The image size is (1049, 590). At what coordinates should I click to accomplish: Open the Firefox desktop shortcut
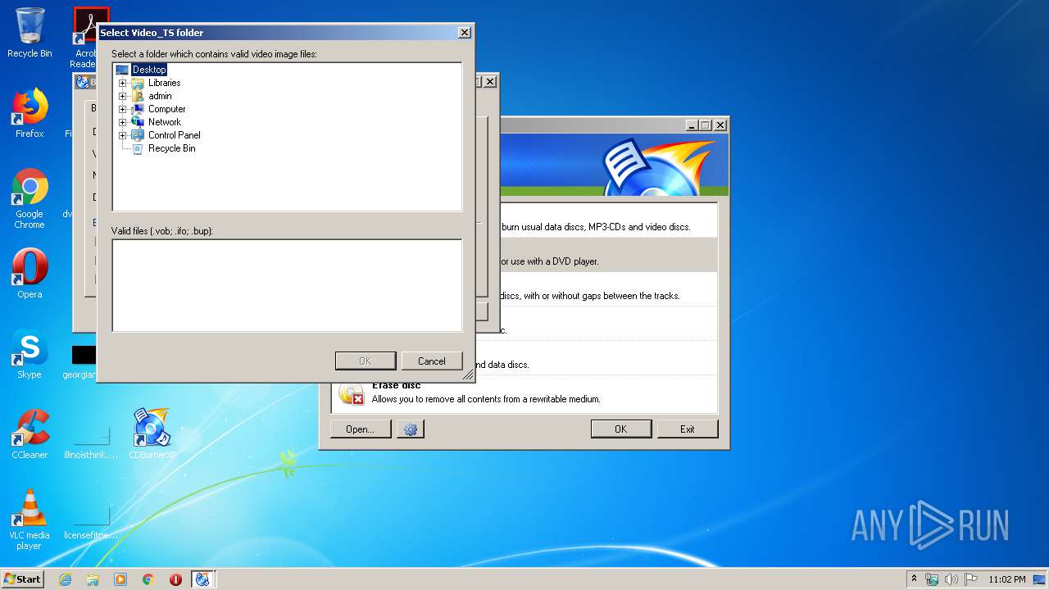tap(30, 113)
